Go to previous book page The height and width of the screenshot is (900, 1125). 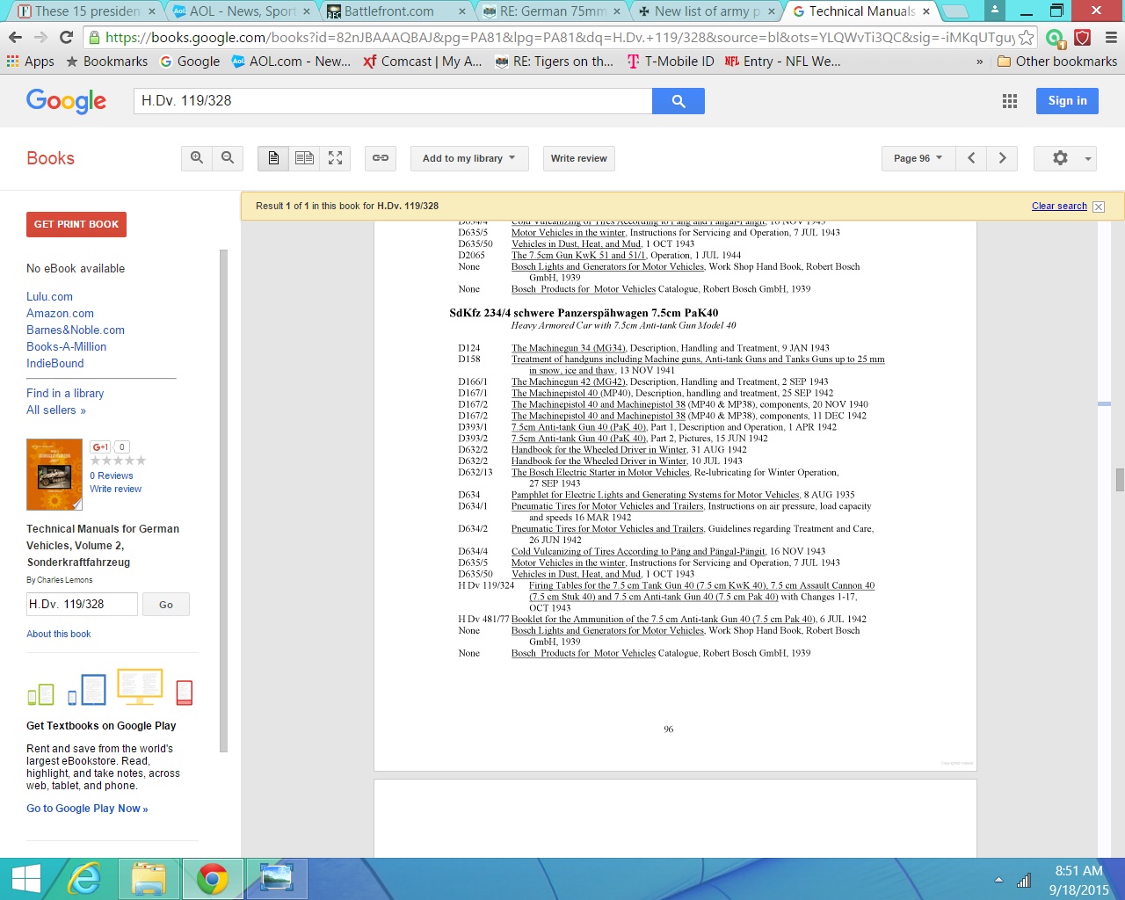pos(971,158)
